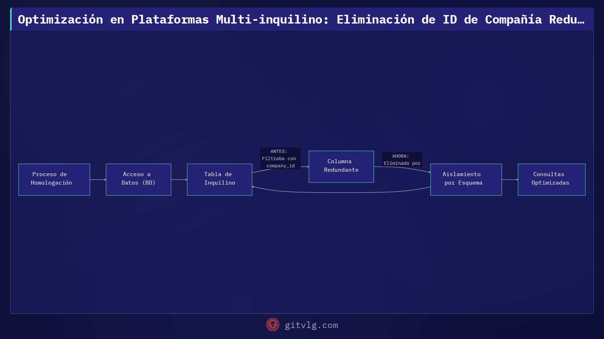Select the 'Acceso a Datos (BD)' box

click(x=138, y=180)
